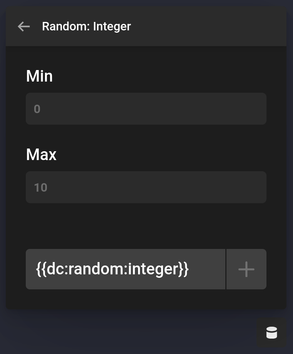The image size is (293, 354).
Task: Click the Random: Integer title text
Action: click(87, 26)
